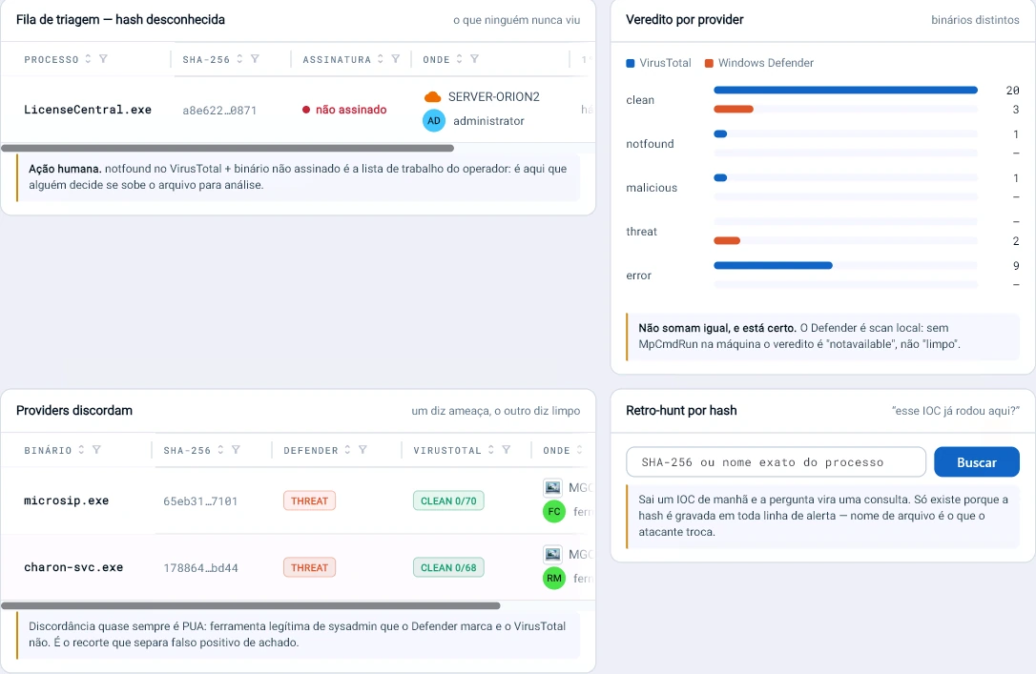Click the CLEAN 0/70 badge
The image size is (1036, 674).
pos(448,501)
